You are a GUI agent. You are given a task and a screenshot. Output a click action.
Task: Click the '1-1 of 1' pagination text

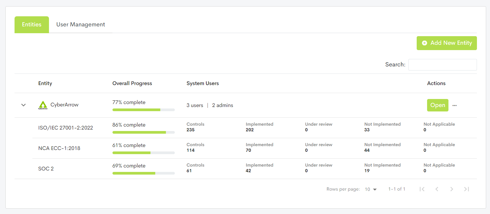click(x=397, y=189)
